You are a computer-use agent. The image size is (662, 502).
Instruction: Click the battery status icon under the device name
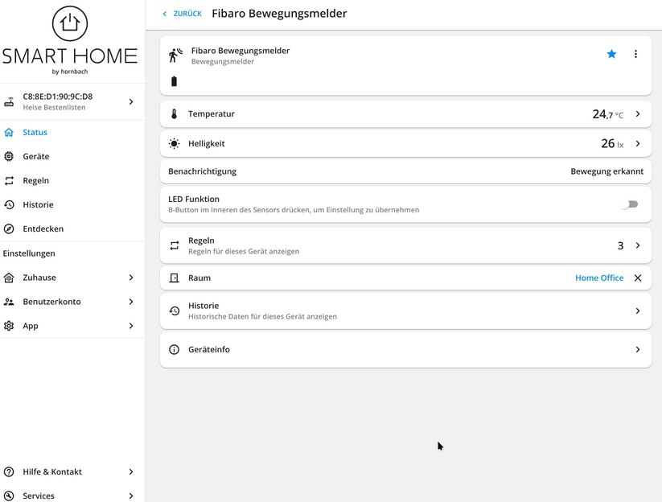[x=174, y=80]
